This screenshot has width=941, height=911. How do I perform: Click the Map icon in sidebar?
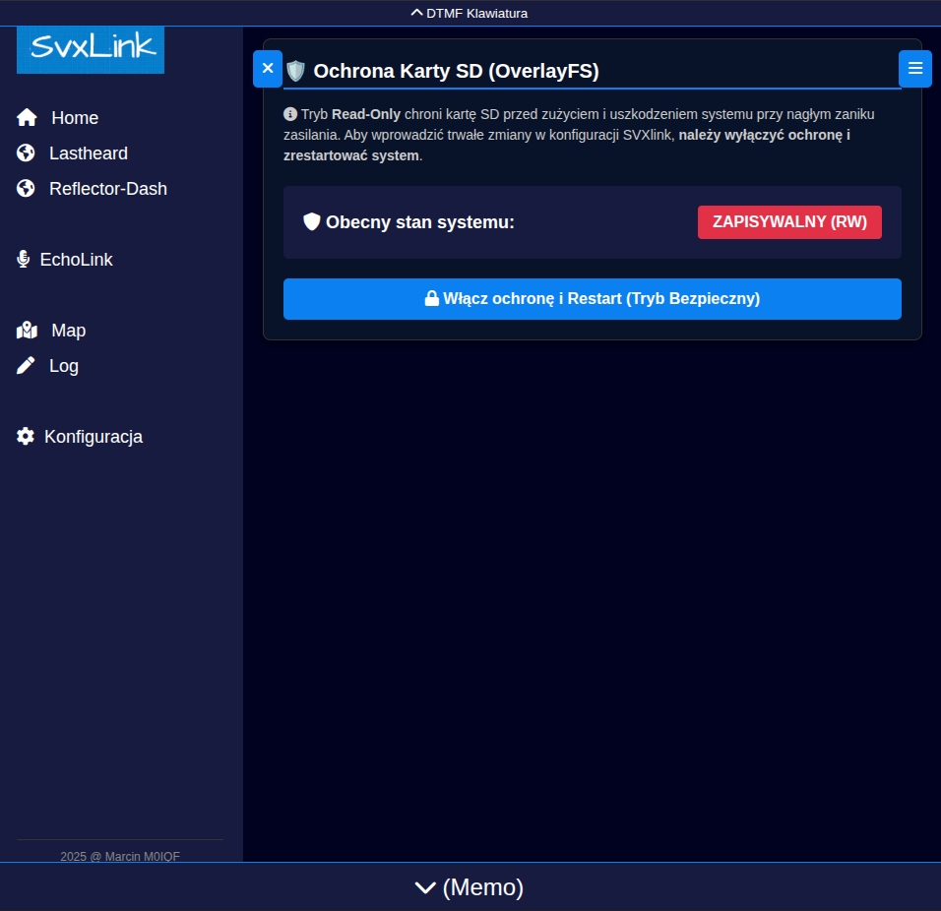pyautogui.click(x=27, y=331)
